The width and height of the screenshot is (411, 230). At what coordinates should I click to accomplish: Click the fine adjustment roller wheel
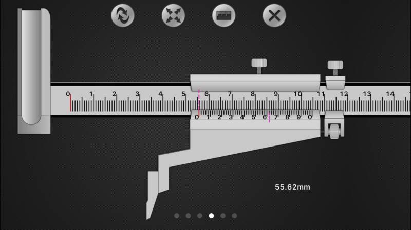click(334, 132)
